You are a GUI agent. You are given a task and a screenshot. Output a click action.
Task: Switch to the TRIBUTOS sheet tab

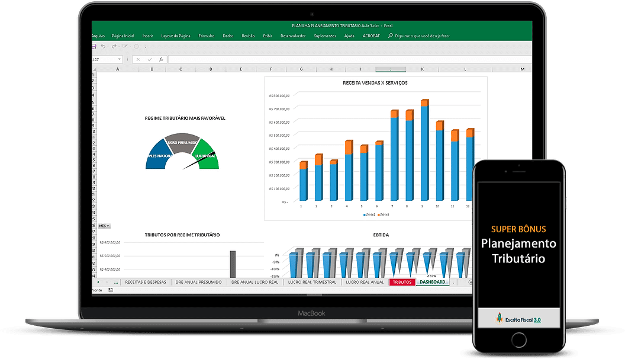[402, 282]
